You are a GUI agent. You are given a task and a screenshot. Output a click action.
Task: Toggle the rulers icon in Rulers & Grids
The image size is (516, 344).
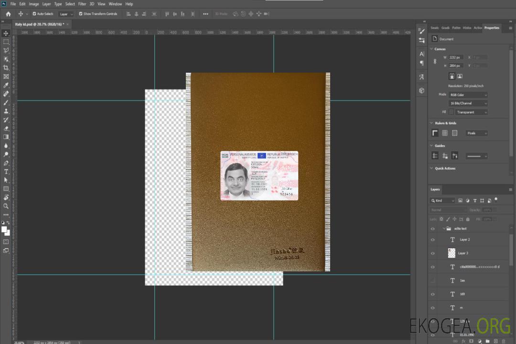point(435,133)
